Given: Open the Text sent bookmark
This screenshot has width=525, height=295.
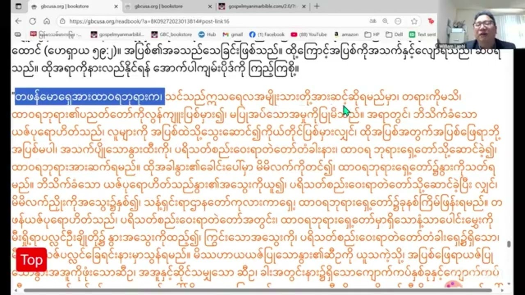Looking at the screenshot, I should (422, 34).
